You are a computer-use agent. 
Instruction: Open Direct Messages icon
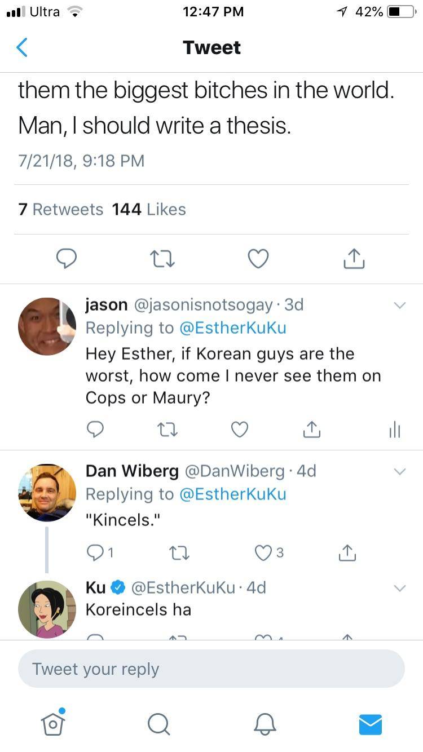point(371,726)
